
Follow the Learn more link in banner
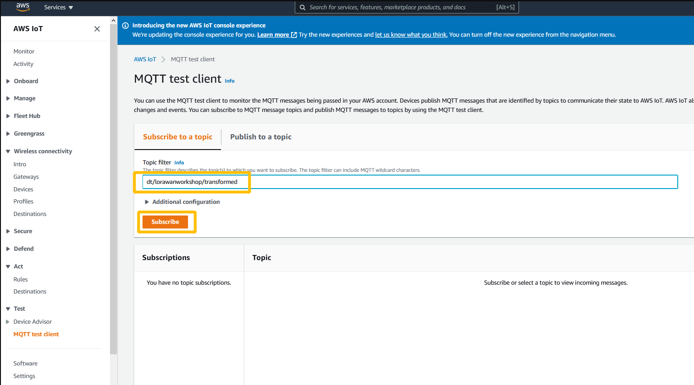(273, 35)
